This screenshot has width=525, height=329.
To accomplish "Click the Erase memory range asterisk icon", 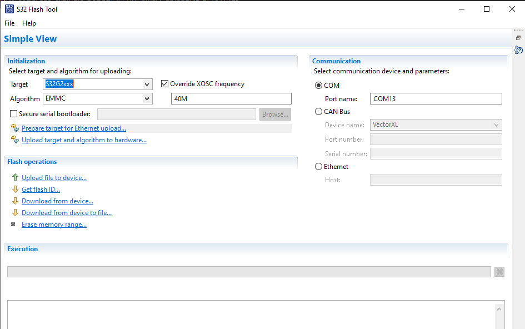I will point(13,224).
